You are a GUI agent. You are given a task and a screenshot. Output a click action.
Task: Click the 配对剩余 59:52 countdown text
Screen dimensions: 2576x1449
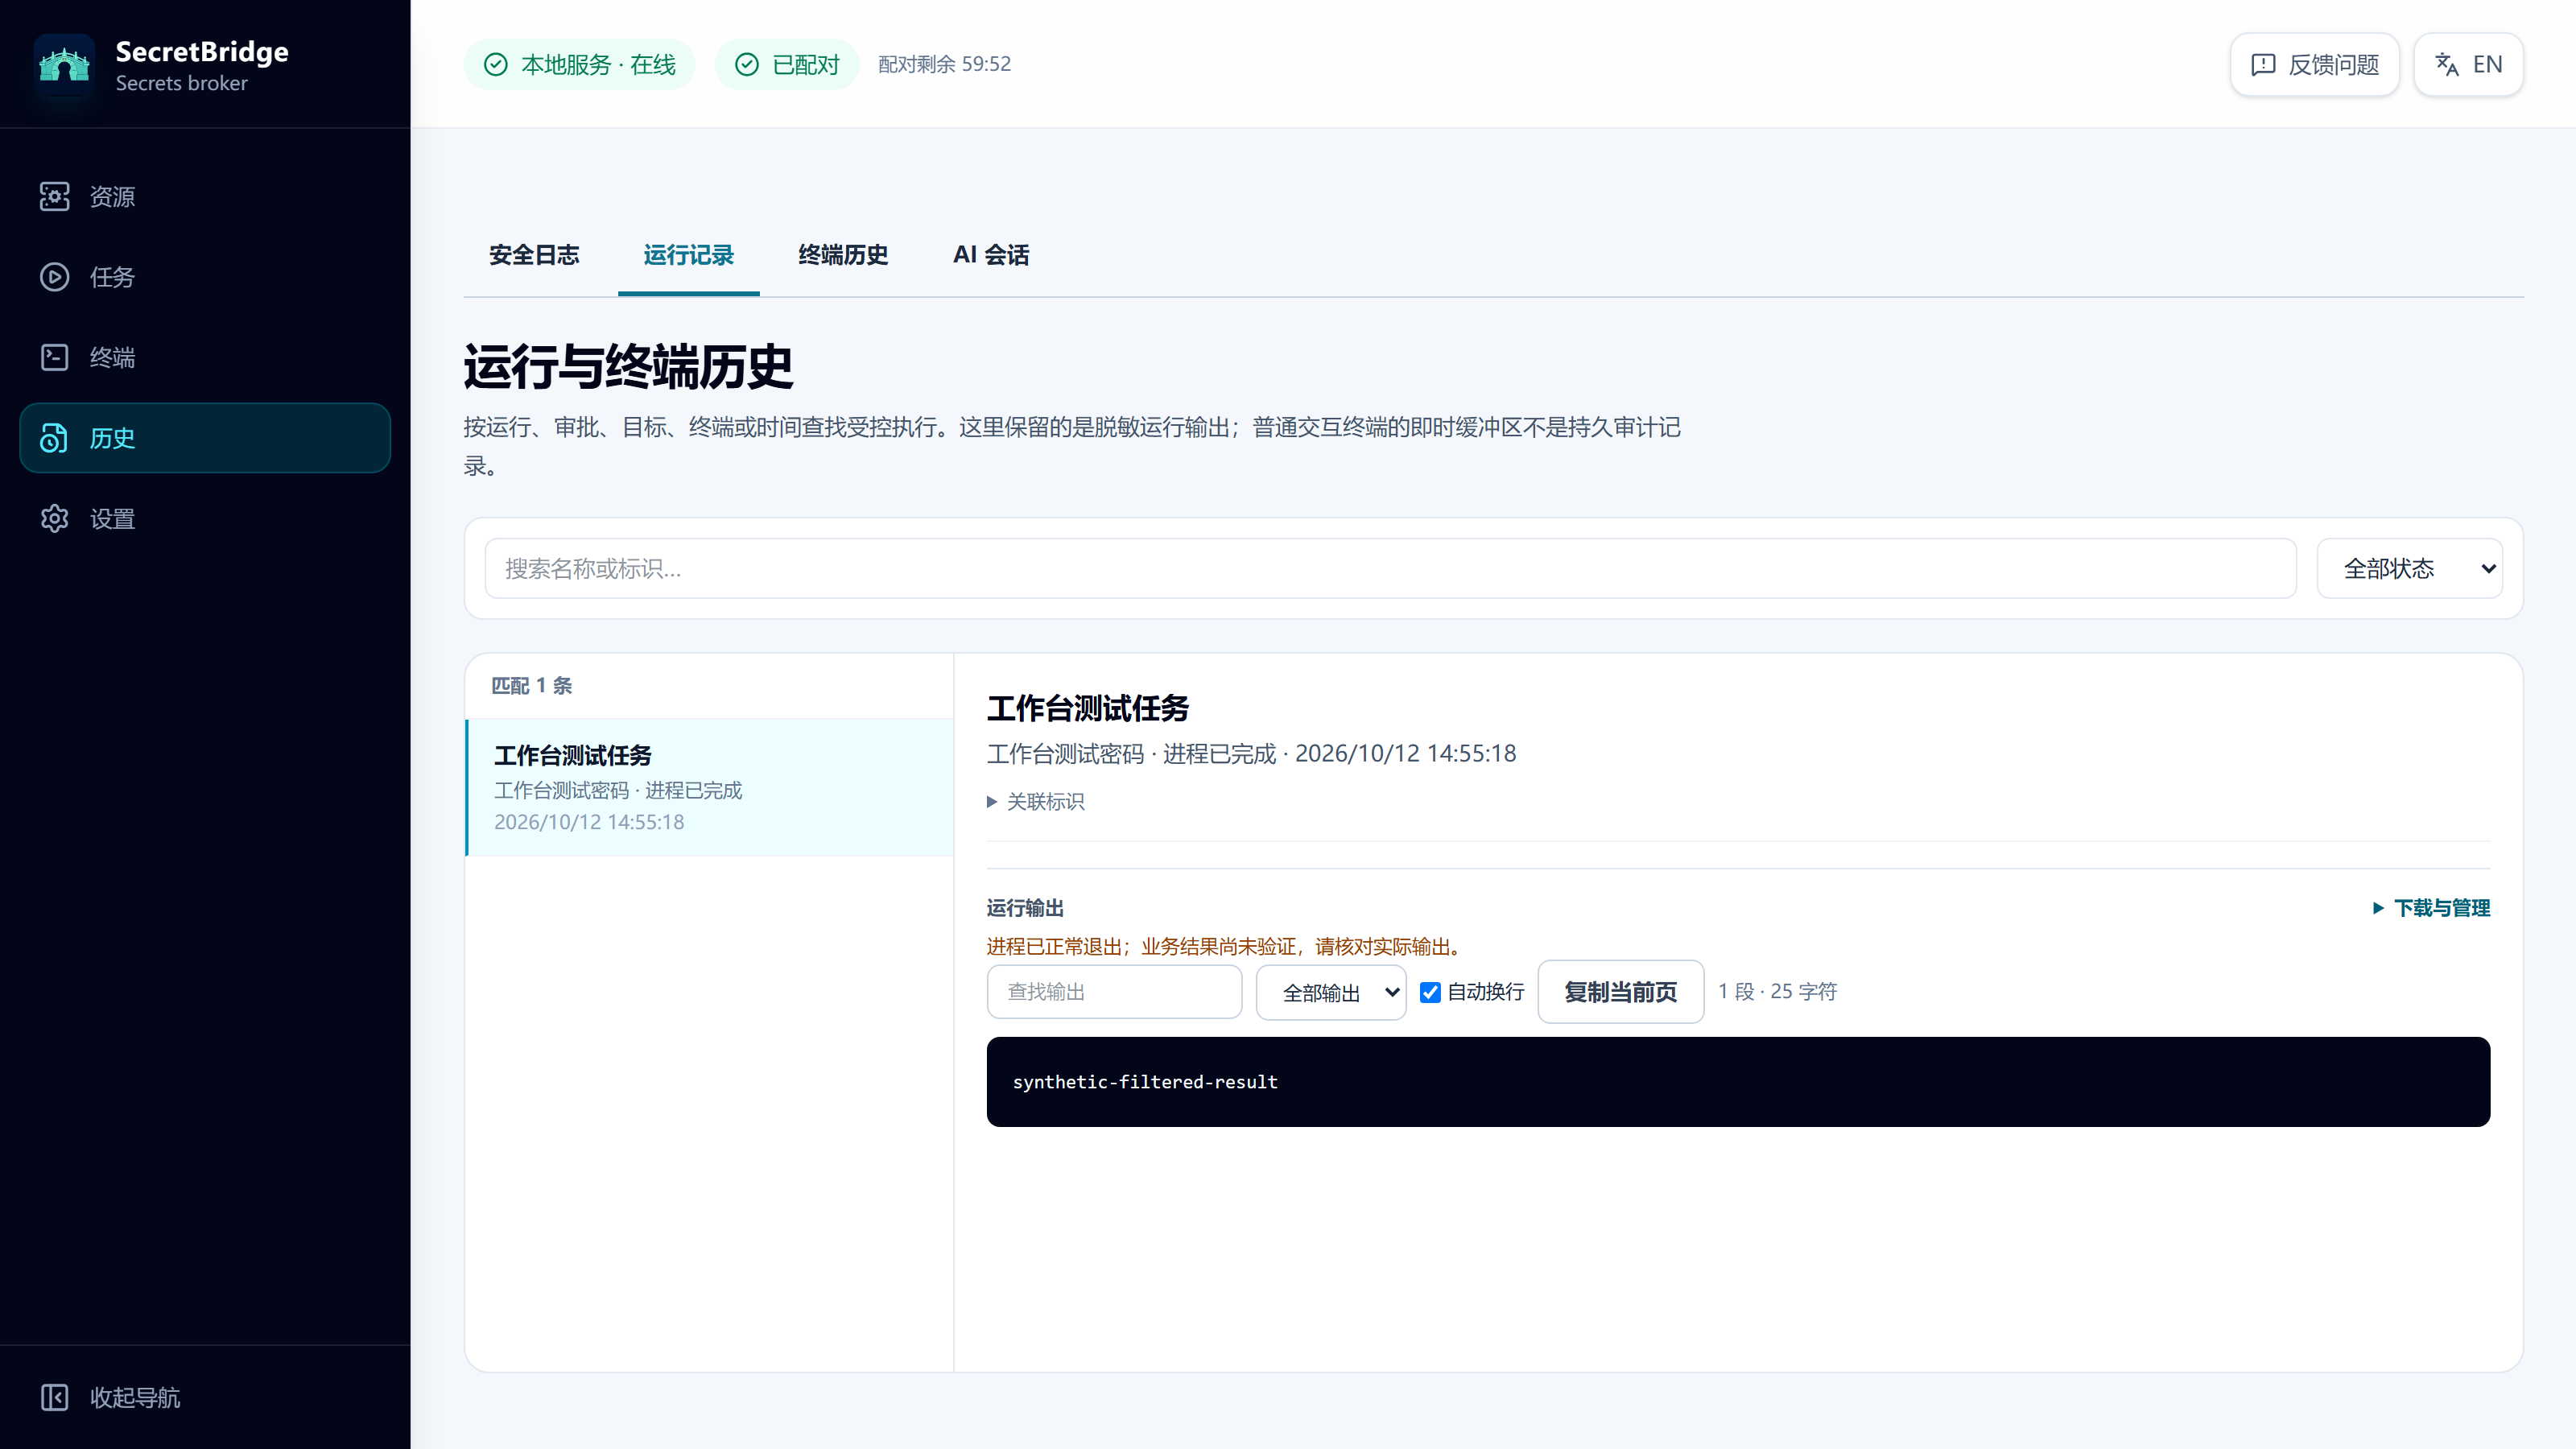click(944, 65)
